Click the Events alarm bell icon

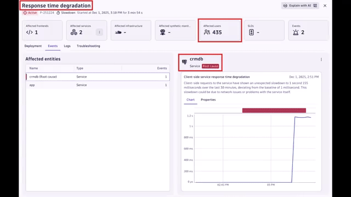[296, 32]
